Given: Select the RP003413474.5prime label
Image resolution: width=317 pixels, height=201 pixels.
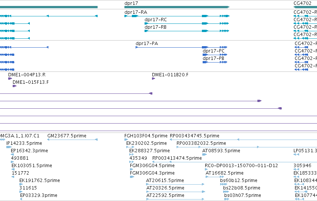Looking at the screenshot, I should (x=177, y=158).
